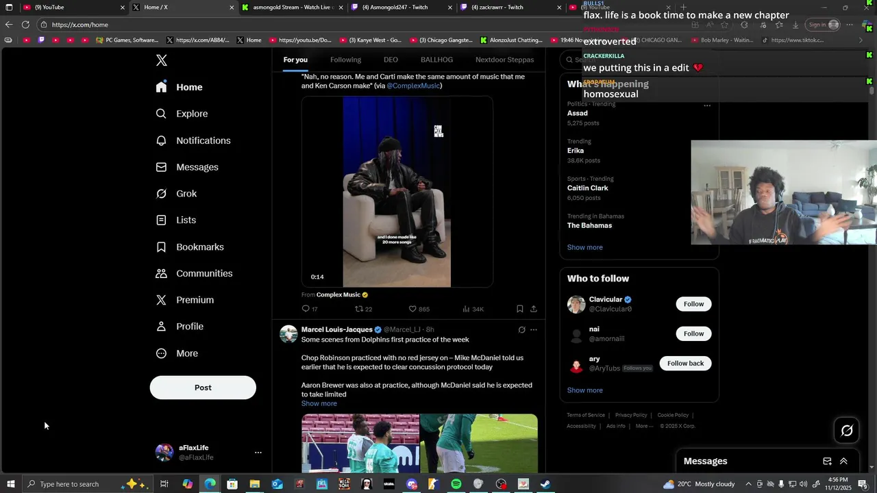The width and height of the screenshot is (877, 493).
Task: Open Explore search icon in sidebar
Action: [x=161, y=114]
